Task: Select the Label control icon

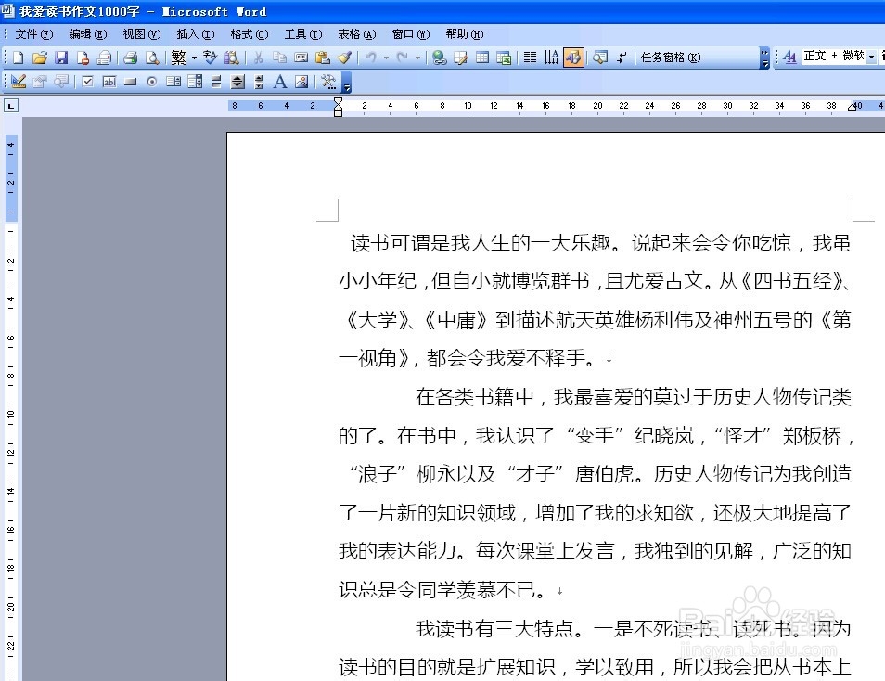Action: click(x=278, y=82)
